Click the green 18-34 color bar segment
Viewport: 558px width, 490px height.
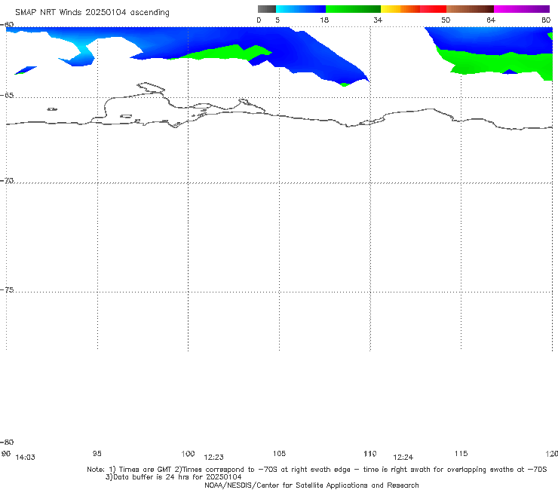point(353,9)
